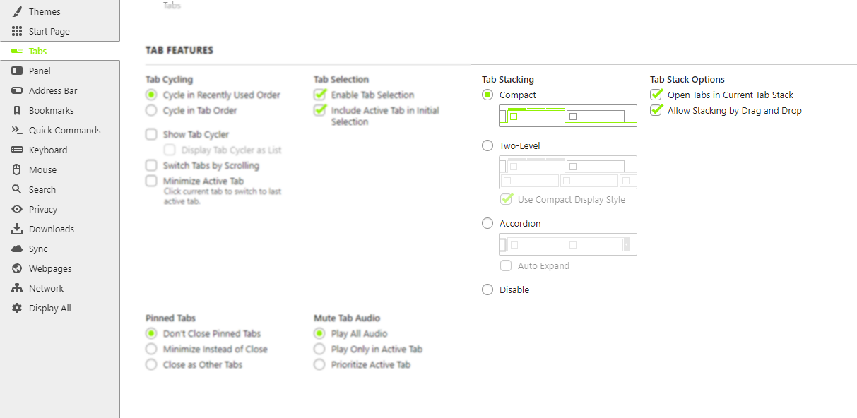Viewport: 857px width, 418px height.
Task: Open the Webpages settings category
Action: (x=49, y=268)
